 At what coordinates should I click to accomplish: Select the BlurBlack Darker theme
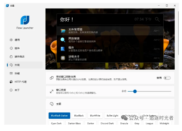[59, 116]
